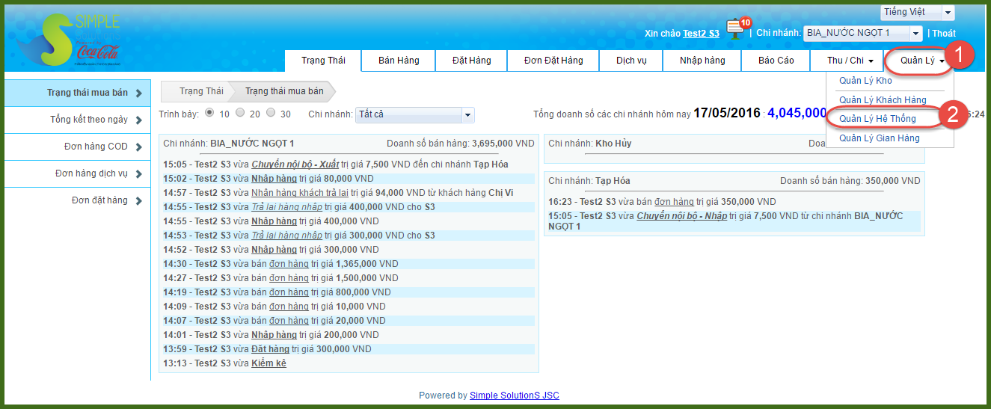Image resolution: width=991 pixels, height=409 pixels.
Task: Click arrow icon beside Đơn hàng dịch vụ
Action: [x=139, y=173]
